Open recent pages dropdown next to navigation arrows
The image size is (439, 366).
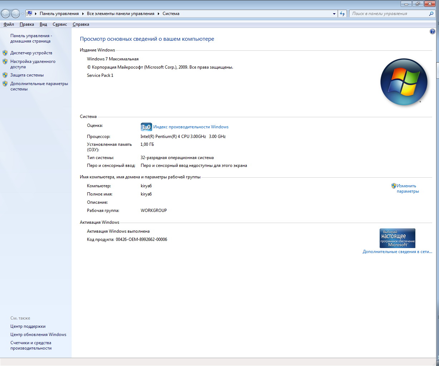click(x=23, y=14)
